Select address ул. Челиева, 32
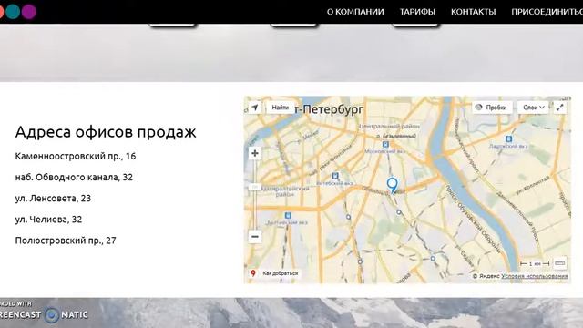583x328 pixels. click(x=48, y=220)
